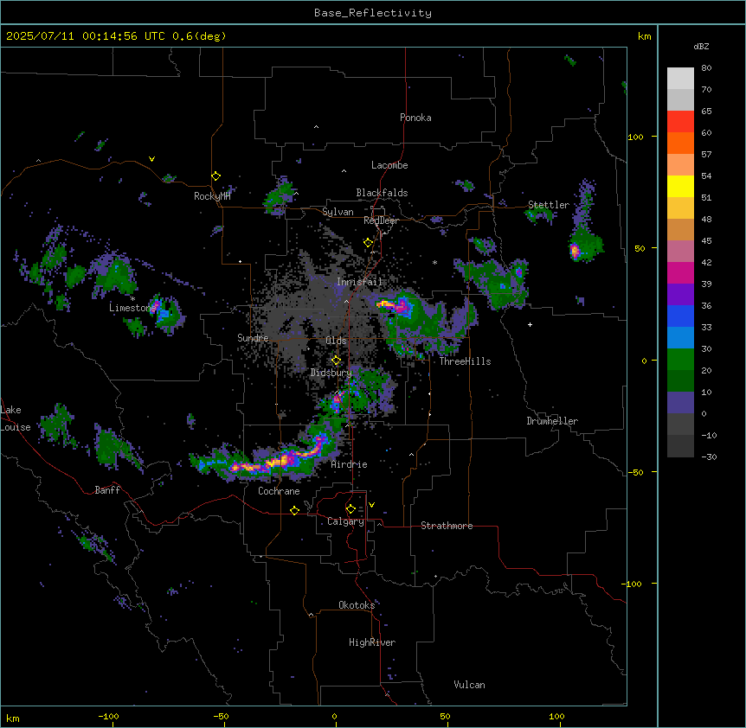Pick the magenta swatch in the legend
The width and height of the screenshot is (746, 728).
tap(680, 272)
